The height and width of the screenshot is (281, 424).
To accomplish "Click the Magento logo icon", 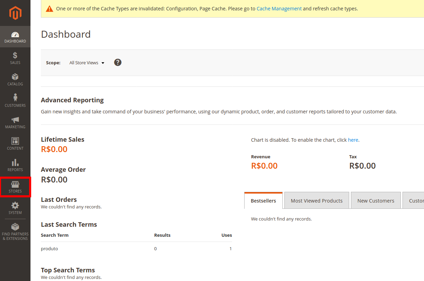I will tap(15, 13).
